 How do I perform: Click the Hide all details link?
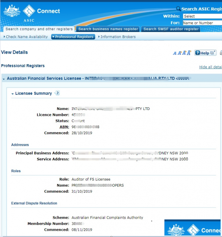tap(210, 67)
